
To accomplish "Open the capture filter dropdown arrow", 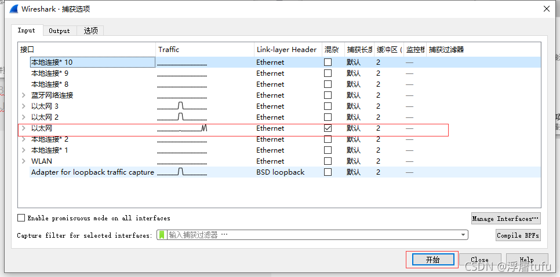I will point(463,235).
